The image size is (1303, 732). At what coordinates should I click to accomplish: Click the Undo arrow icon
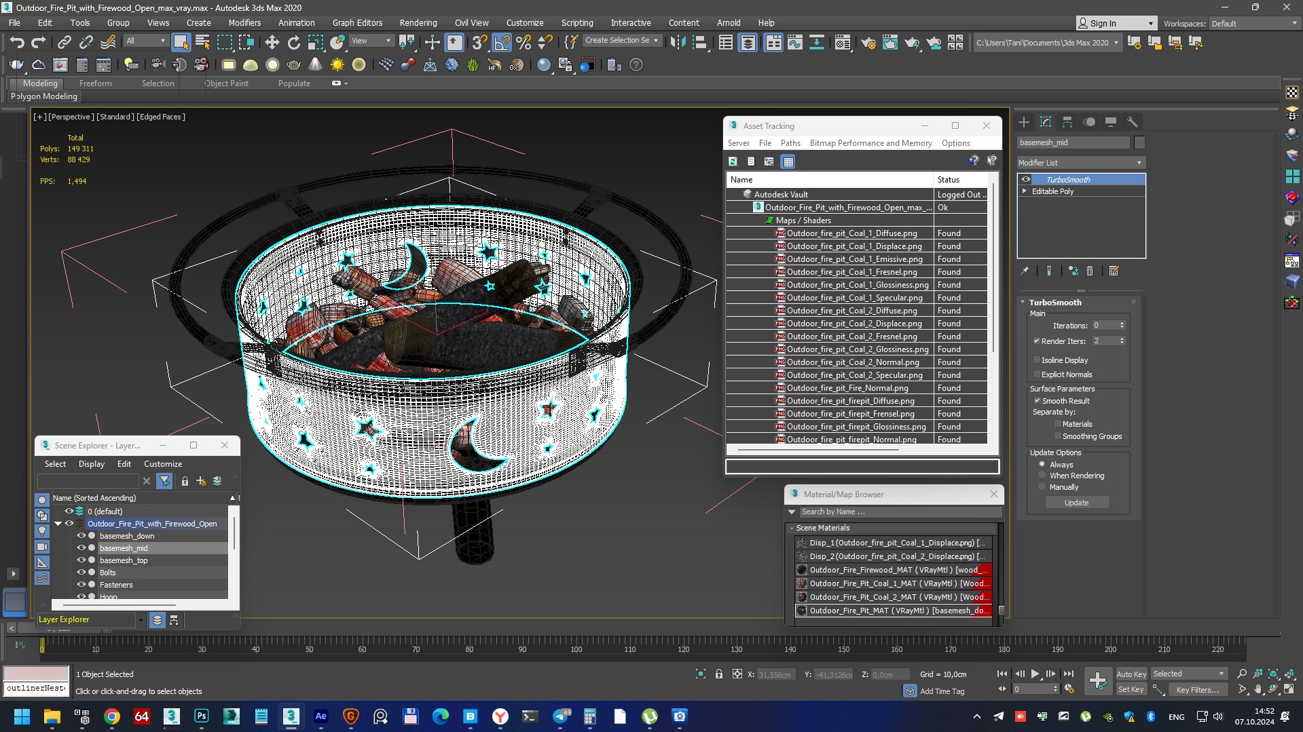coord(16,42)
